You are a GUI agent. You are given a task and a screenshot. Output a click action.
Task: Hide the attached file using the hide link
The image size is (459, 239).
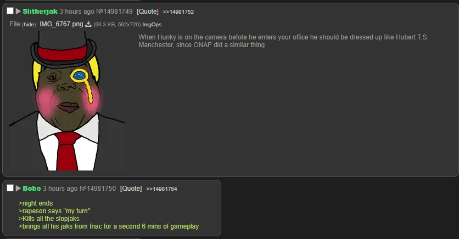point(29,25)
